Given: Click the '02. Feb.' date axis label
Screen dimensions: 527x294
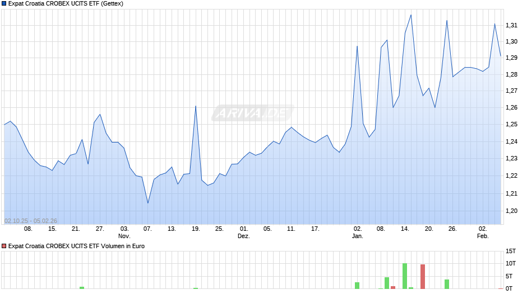Looking at the screenshot, I should [x=483, y=233].
